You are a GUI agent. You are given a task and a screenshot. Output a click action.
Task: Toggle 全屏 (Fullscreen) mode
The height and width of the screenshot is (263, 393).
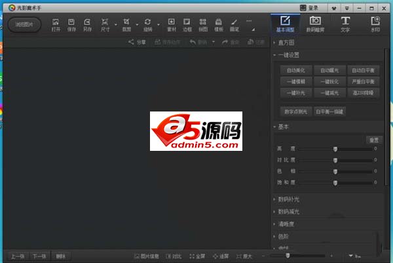(196, 256)
